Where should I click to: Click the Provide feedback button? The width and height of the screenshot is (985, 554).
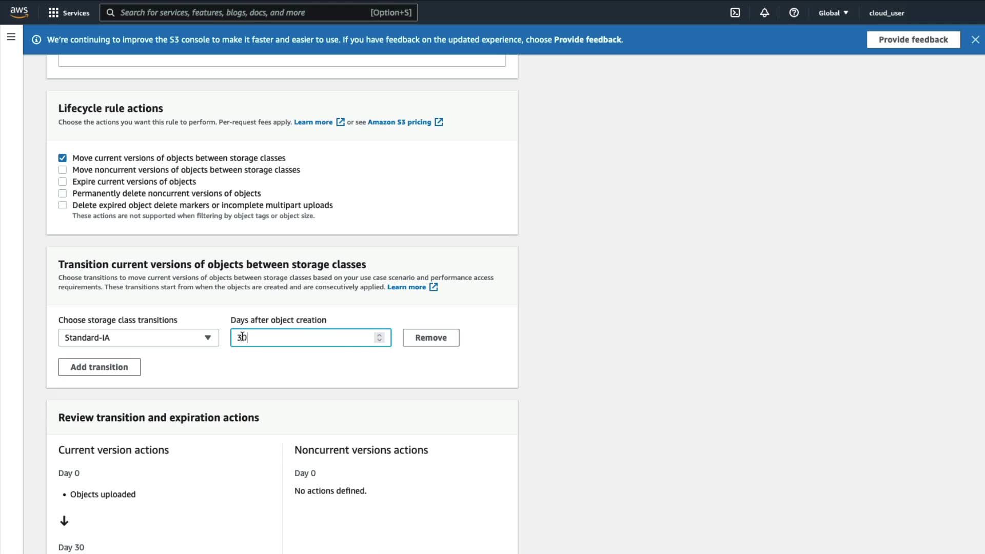tap(913, 39)
